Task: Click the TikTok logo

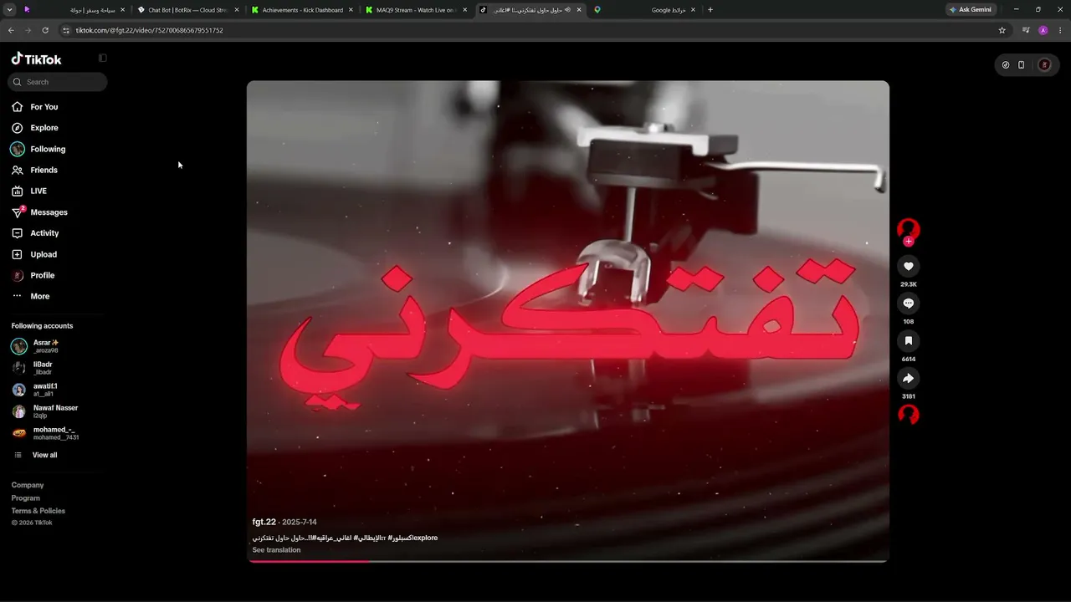Action: [x=36, y=59]
